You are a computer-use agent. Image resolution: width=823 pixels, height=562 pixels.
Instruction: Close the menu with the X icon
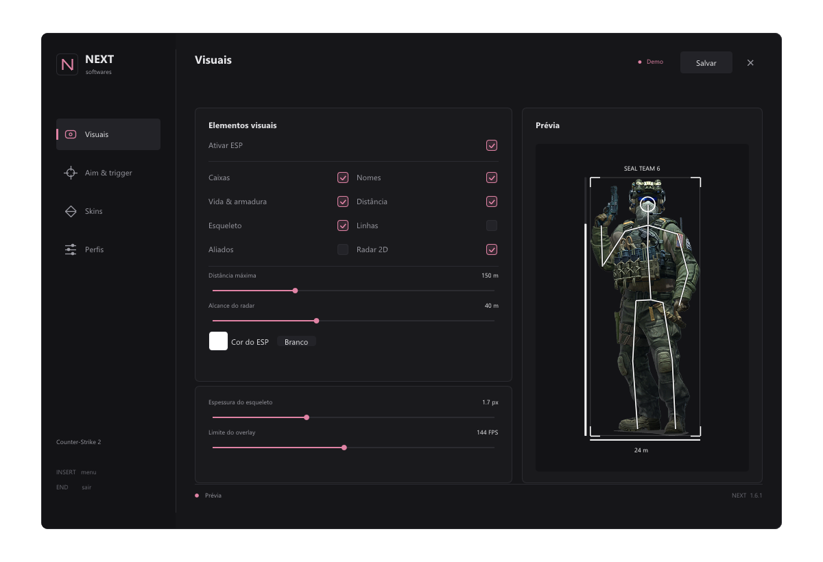click(x=750, y=62)
